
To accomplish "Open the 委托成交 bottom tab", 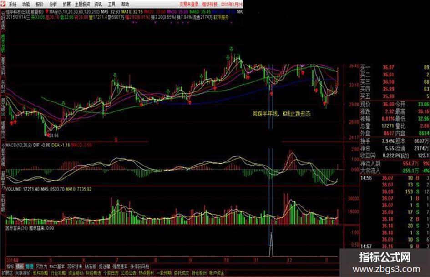I will 181,273.
